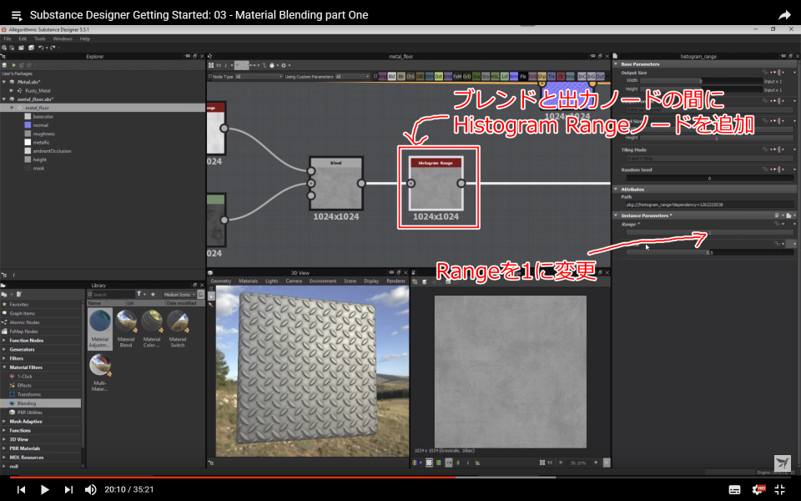Select the Histogram Range node
Screen dimensions: 801x501
pyautogui.click(x=436, y=183)
